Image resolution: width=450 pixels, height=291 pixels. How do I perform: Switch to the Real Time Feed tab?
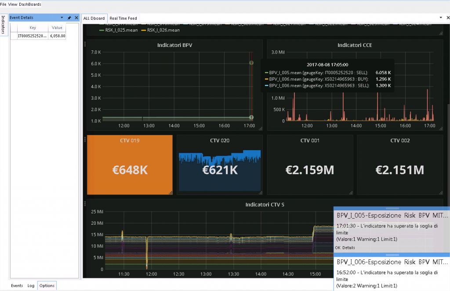pos(123,18)
